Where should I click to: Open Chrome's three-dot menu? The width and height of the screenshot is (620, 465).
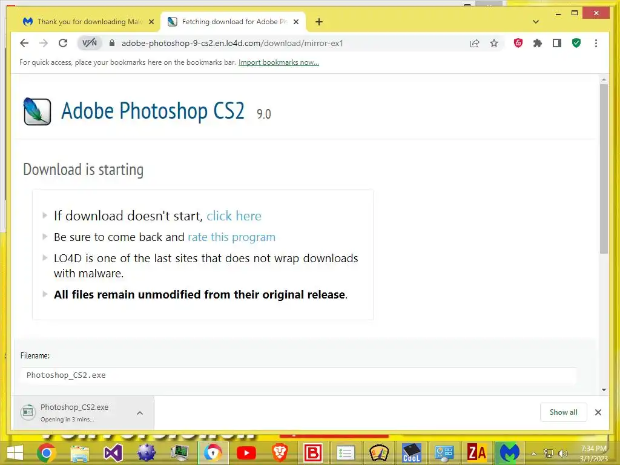596,43
